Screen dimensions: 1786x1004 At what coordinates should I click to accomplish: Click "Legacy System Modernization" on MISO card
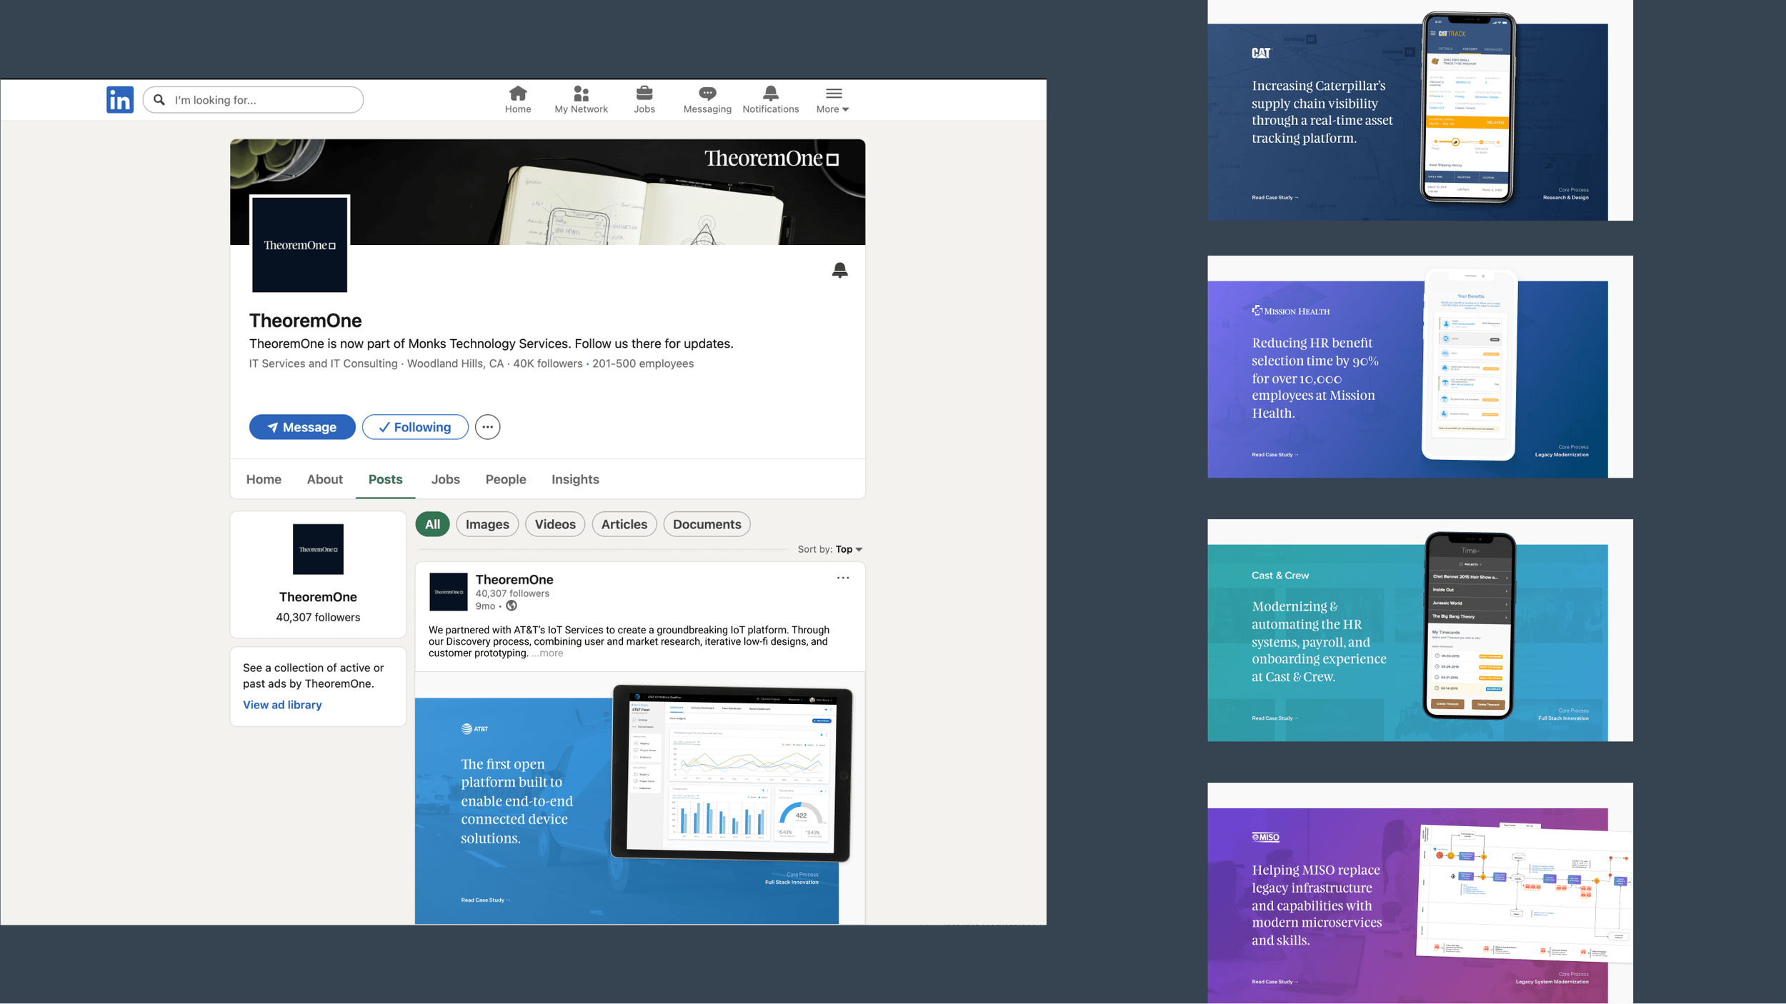coord(1552,981)
